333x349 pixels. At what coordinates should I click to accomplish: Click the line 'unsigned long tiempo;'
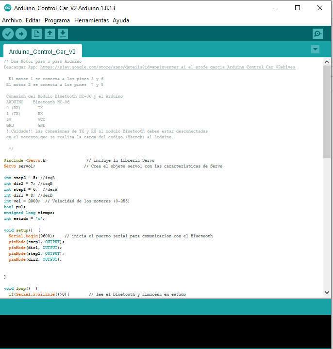(29, 213)
